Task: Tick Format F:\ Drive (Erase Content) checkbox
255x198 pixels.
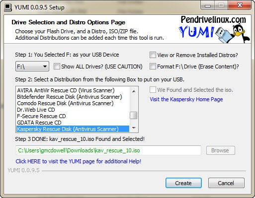Action: tap(153, 66)
